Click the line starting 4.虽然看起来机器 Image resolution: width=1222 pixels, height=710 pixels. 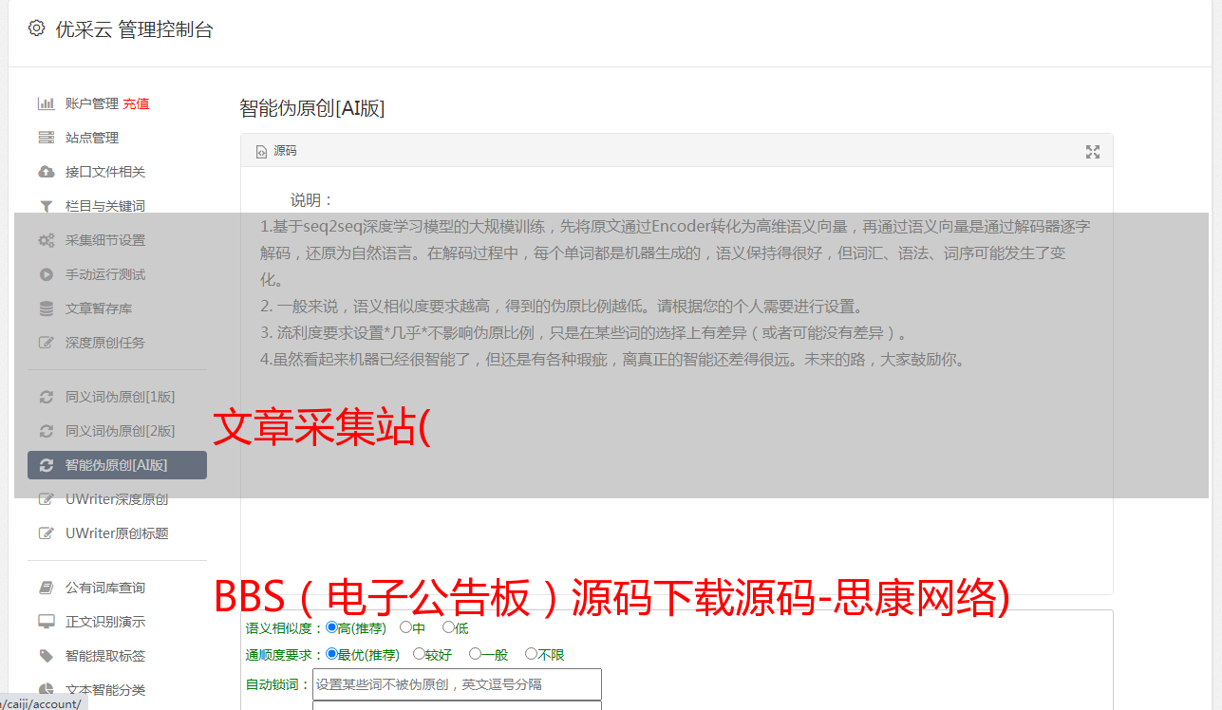(x=612, y=360)
